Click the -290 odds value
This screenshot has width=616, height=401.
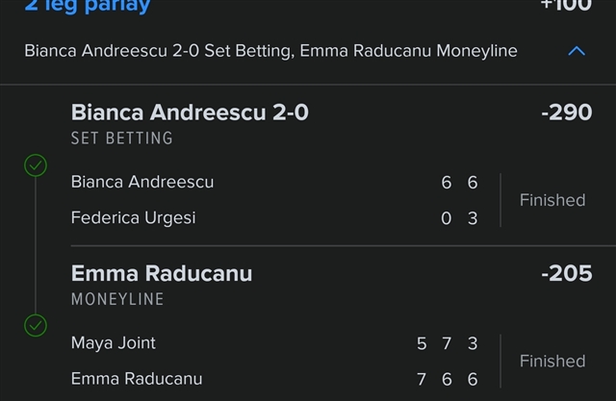pos(567,113)
